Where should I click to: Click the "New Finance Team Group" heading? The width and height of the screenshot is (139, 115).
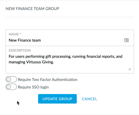click(x=33, y=9)
